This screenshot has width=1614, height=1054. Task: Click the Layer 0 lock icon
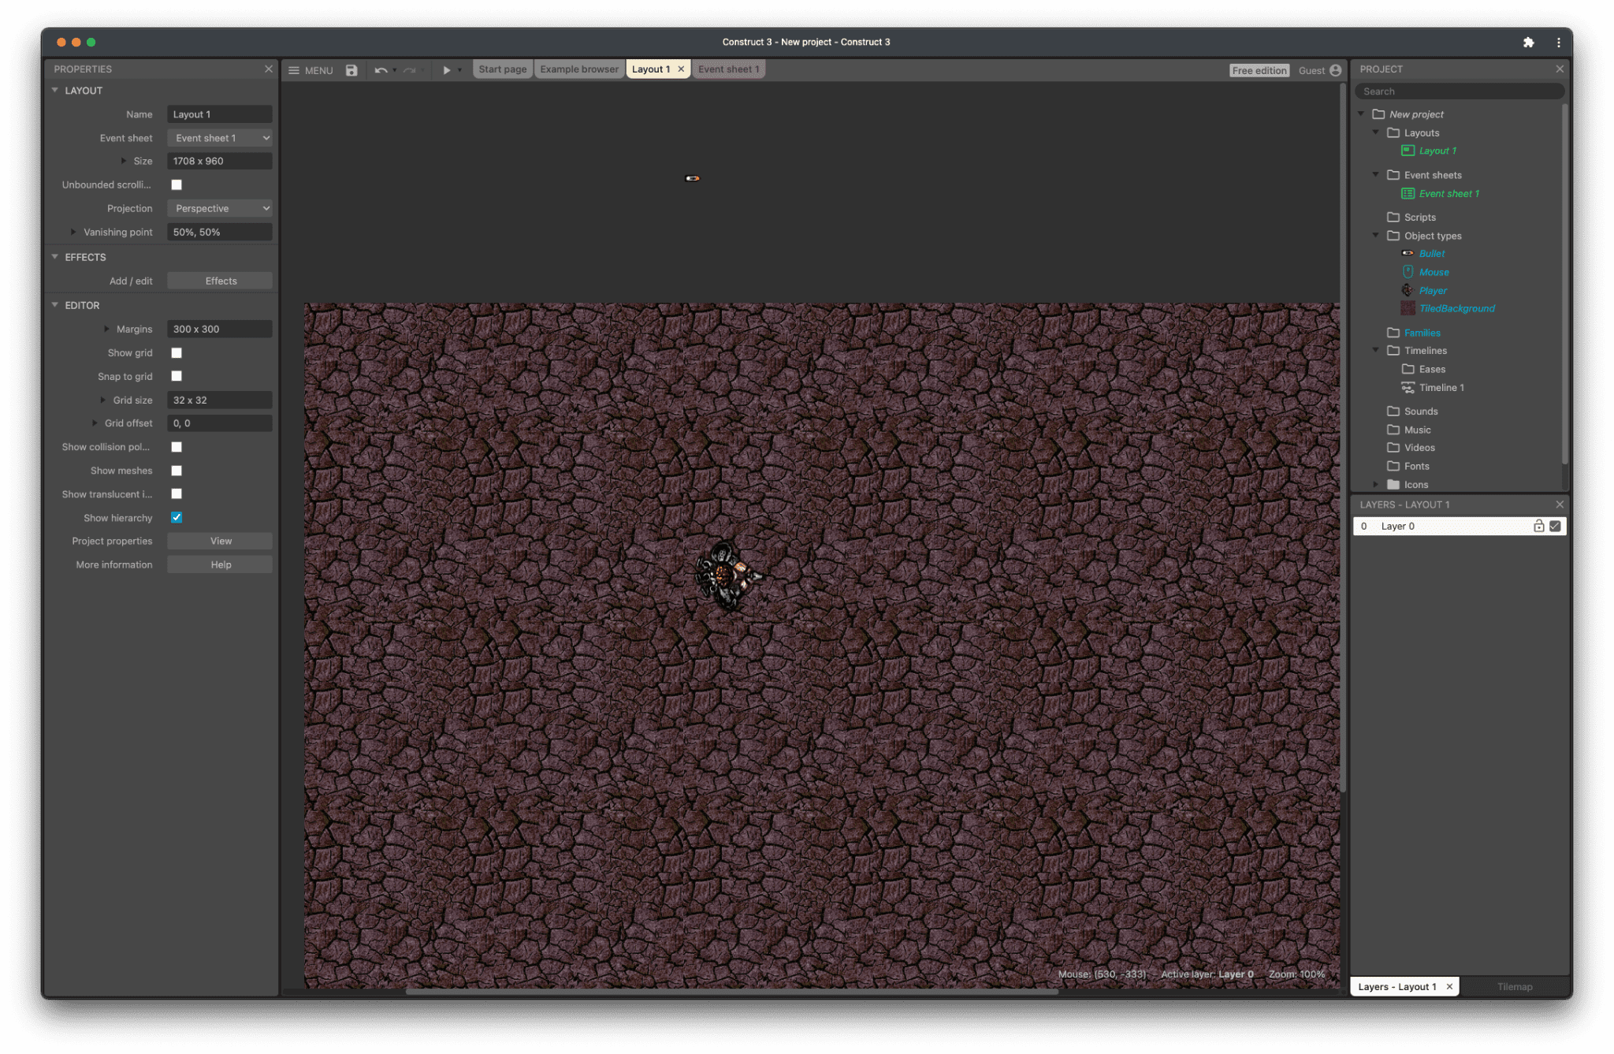(x=1538, y=526)
